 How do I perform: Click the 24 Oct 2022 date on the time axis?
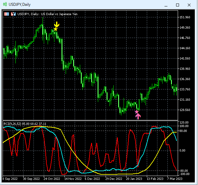52,179
